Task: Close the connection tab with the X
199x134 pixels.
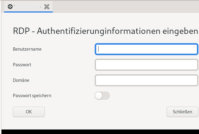Action: [x=46, y=7]
